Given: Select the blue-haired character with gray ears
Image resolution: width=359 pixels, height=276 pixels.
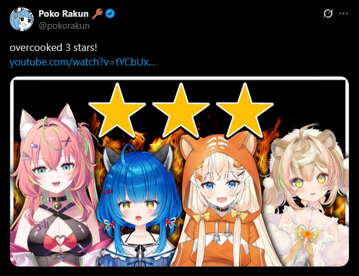Looking at the screenshot, I should pos(139,206).
